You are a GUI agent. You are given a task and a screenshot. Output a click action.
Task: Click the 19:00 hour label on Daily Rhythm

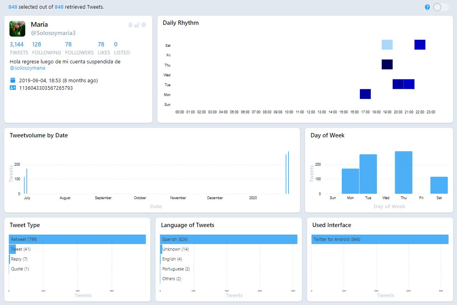[x=387, y=112]
